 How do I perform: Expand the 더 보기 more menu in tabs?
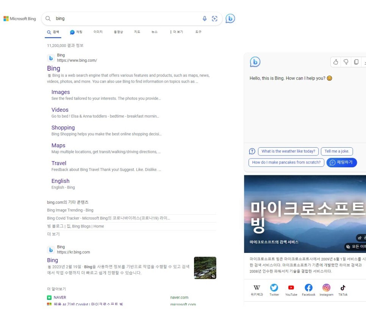coord(176,32)
